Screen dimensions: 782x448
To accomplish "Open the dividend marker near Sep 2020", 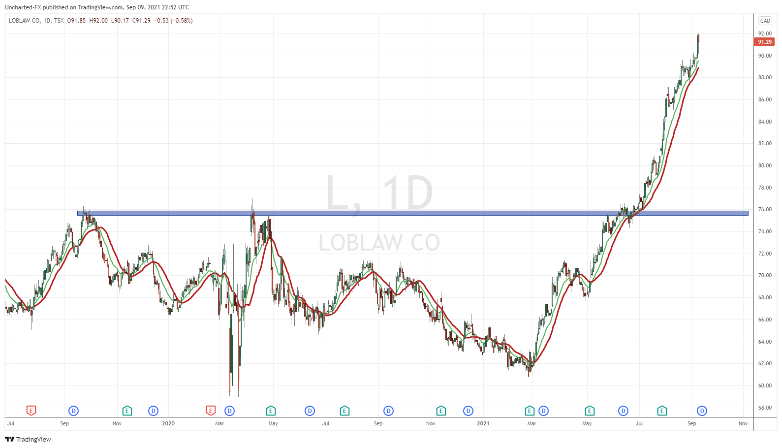I will point(388,411).
